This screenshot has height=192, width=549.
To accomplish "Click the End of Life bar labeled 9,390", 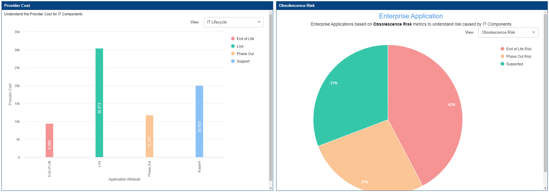I will pyautogui.click(x=49, y=140).
